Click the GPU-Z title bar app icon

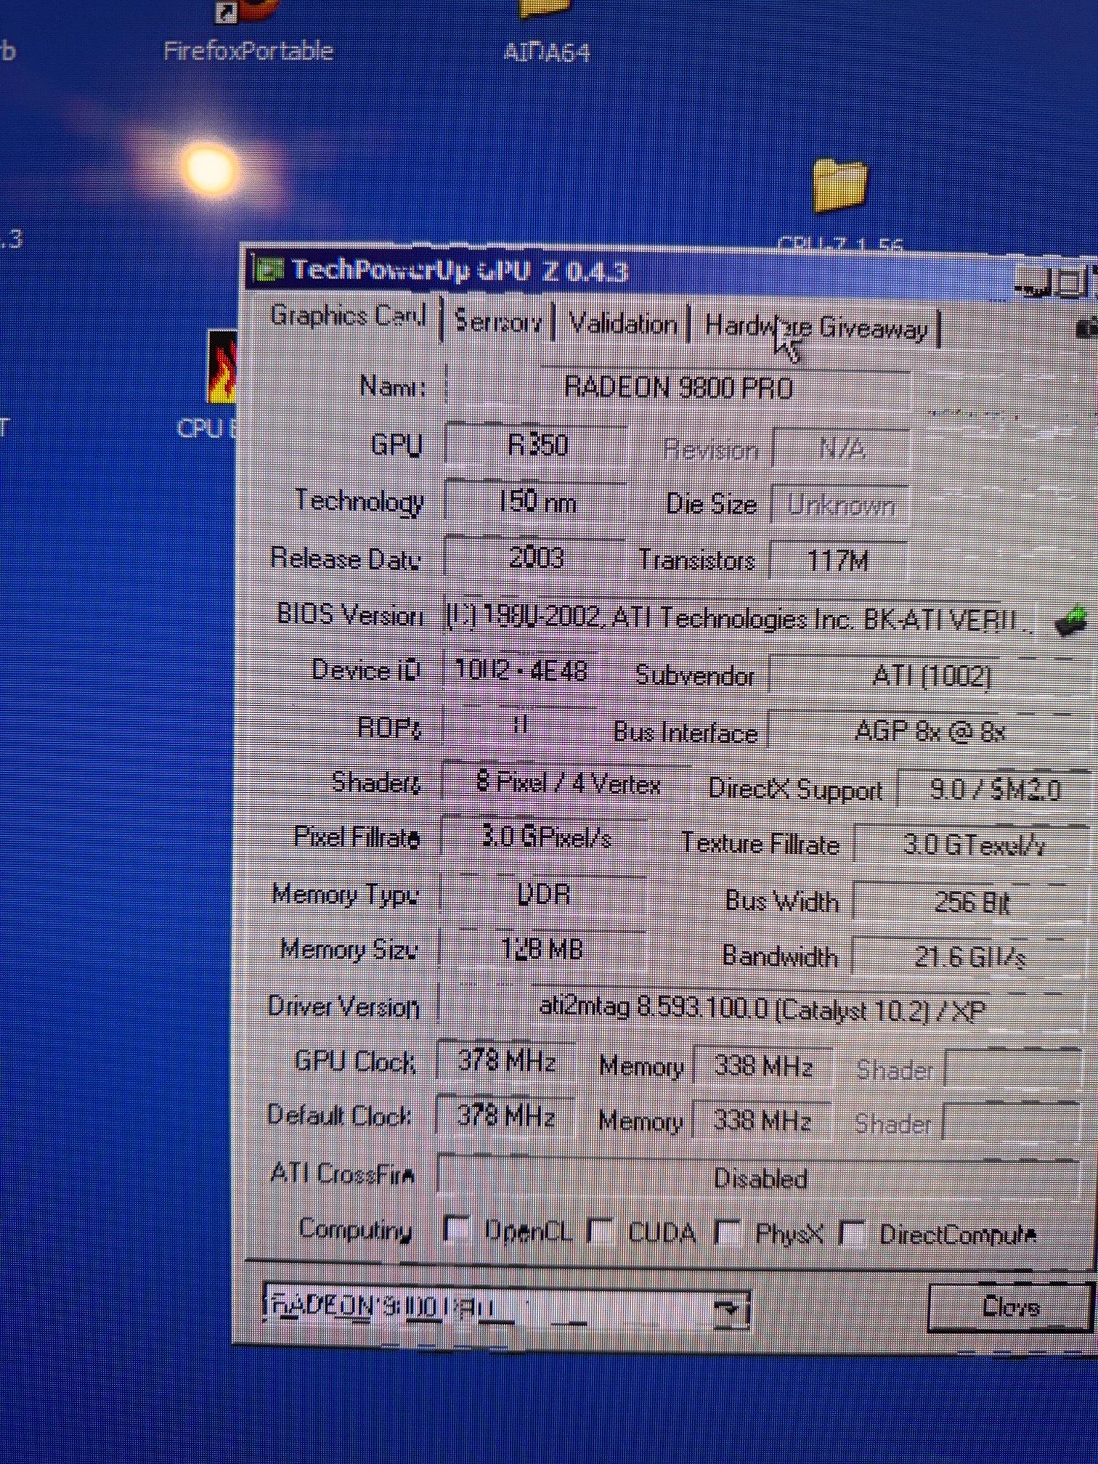[x=268, y=270]
